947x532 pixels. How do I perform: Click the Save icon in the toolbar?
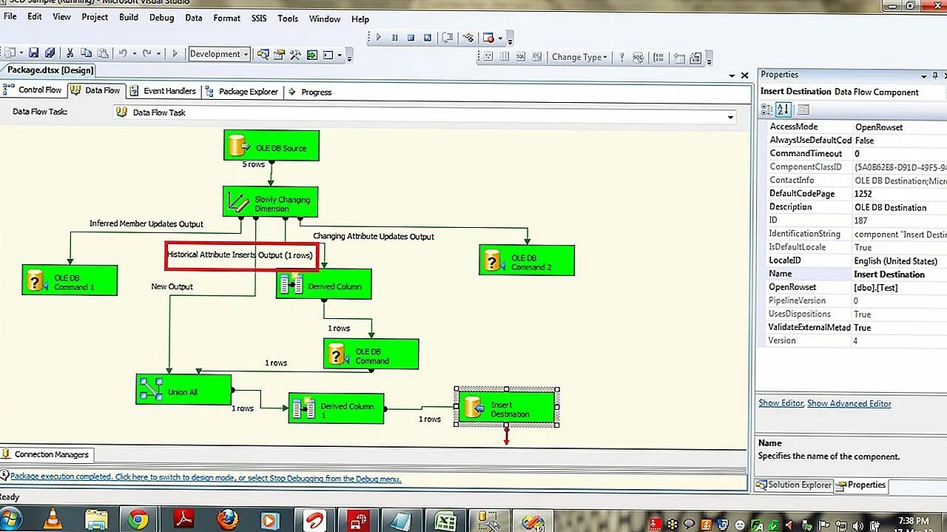pos(33,53)
